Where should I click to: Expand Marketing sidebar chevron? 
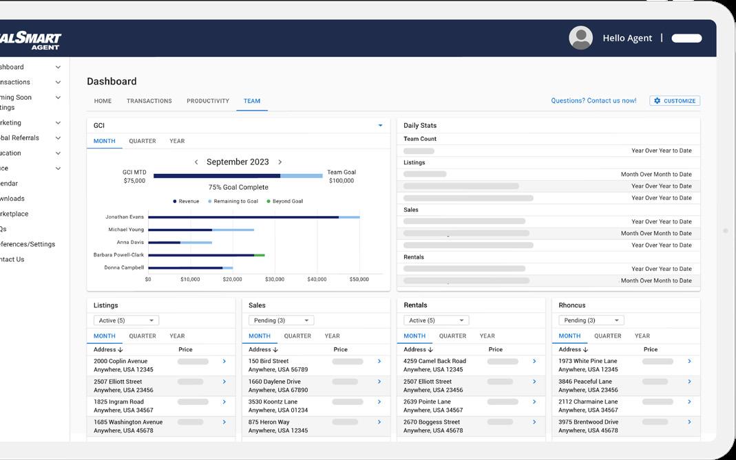59,123
